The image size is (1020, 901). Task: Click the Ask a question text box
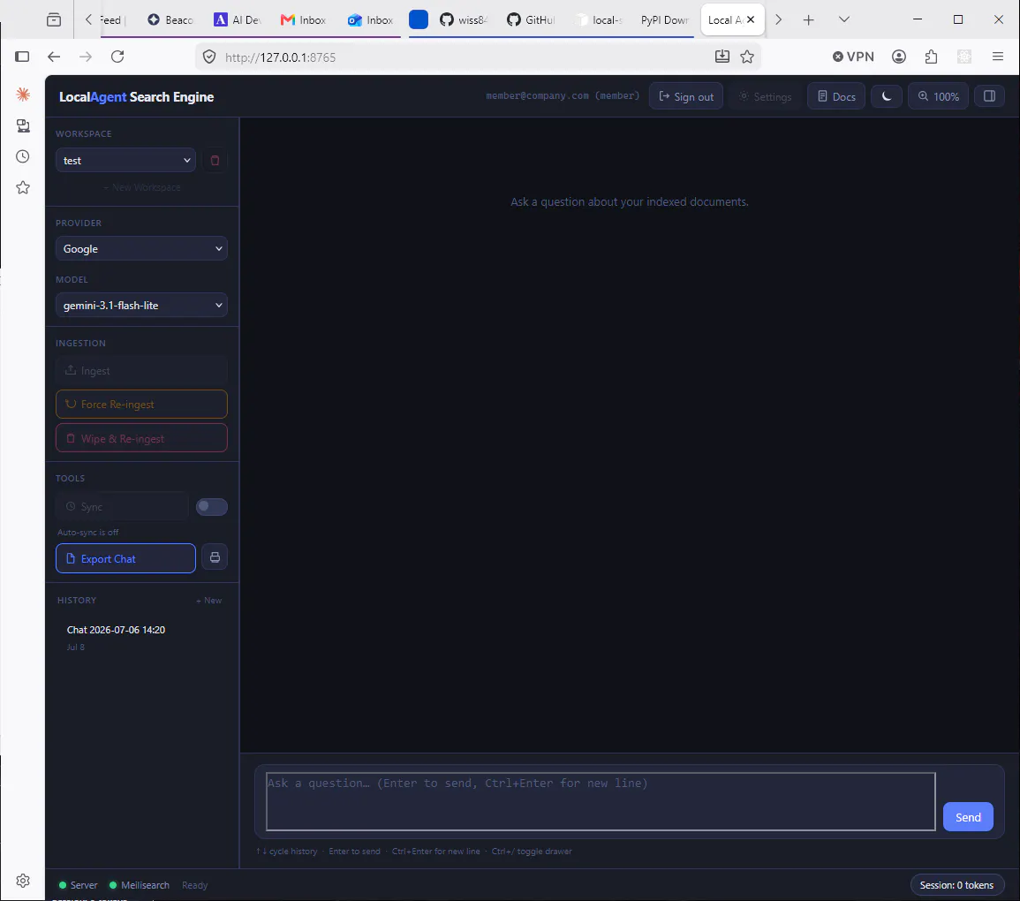601,801
